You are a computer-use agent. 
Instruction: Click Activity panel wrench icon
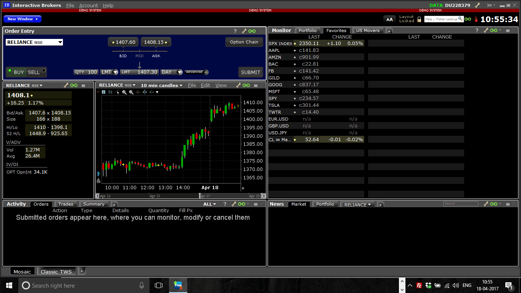pyautogui.click(x=234, y=204)
